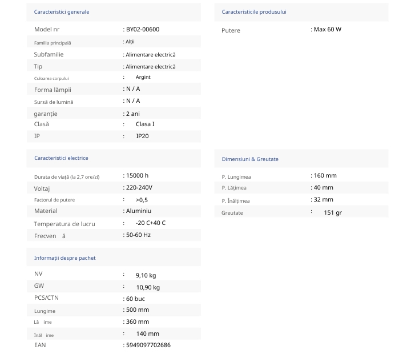399x358 pixels.
Task: Select the IP20 rating value
Action: click(x=142, y=136)
